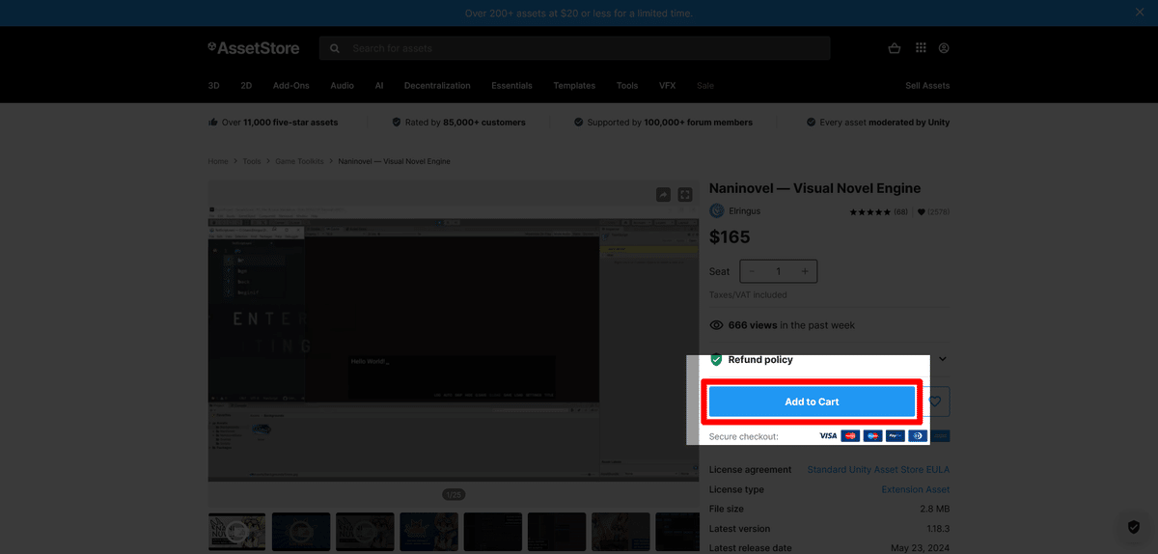Select the second gallery thumbnail
Image resolution: width=1158 pixels, height=554 pixels.
(x=301, y=532)
